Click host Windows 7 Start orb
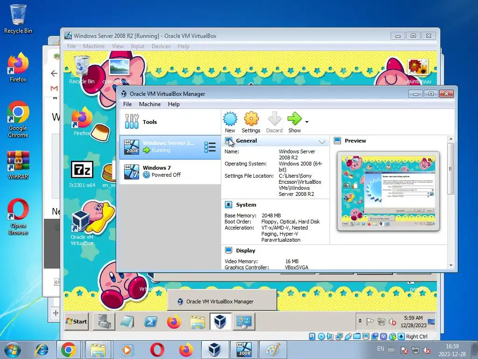The image size is (478, 359). click(13, 350)
